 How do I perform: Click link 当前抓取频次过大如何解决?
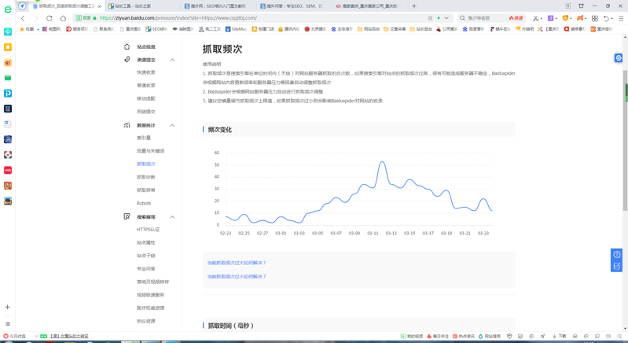click(237, 263)
